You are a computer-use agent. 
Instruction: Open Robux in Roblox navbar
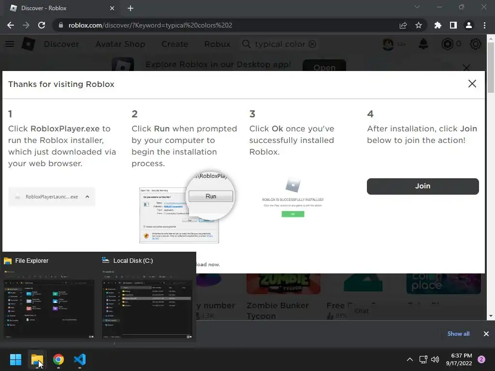pyautogui.click(x=217, y=44)
